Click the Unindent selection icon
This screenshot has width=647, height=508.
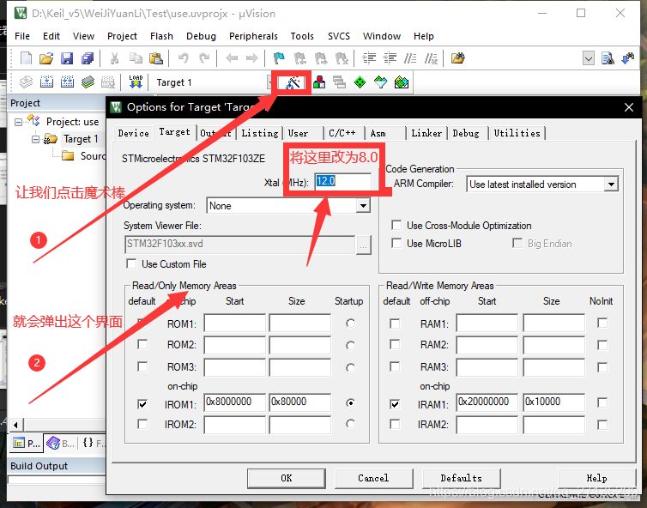(x=390, y=58)
